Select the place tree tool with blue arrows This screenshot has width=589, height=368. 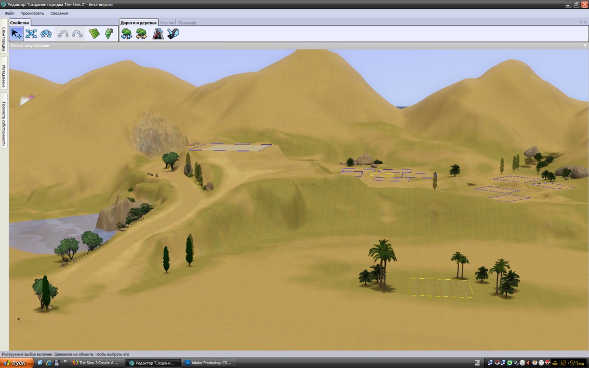tap(127, 34)
